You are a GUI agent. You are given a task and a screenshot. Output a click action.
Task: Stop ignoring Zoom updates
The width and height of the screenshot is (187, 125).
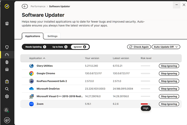[169, 104]
